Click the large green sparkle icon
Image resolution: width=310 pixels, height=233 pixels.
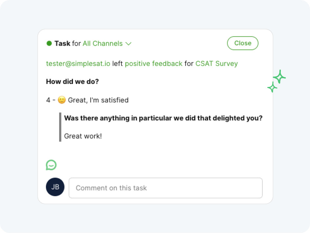point(279,77)
